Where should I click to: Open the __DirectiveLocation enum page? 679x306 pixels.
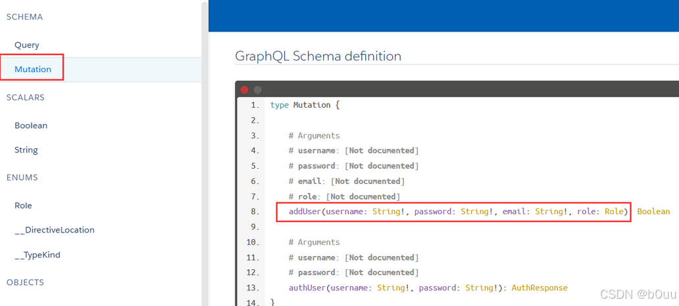click(x=54, y=230)
